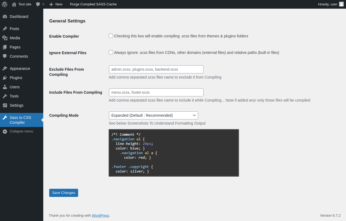Click 'Compiling Mode' label
The height and width of the screenshot is (221, 346).
[64, 115]
